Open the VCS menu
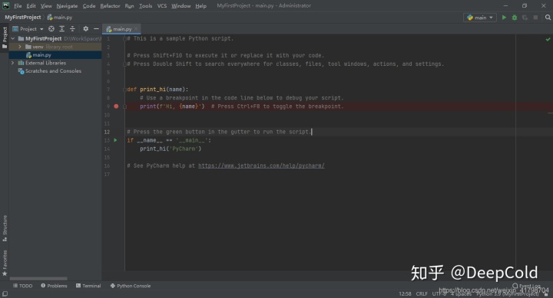 coord(162,5)
